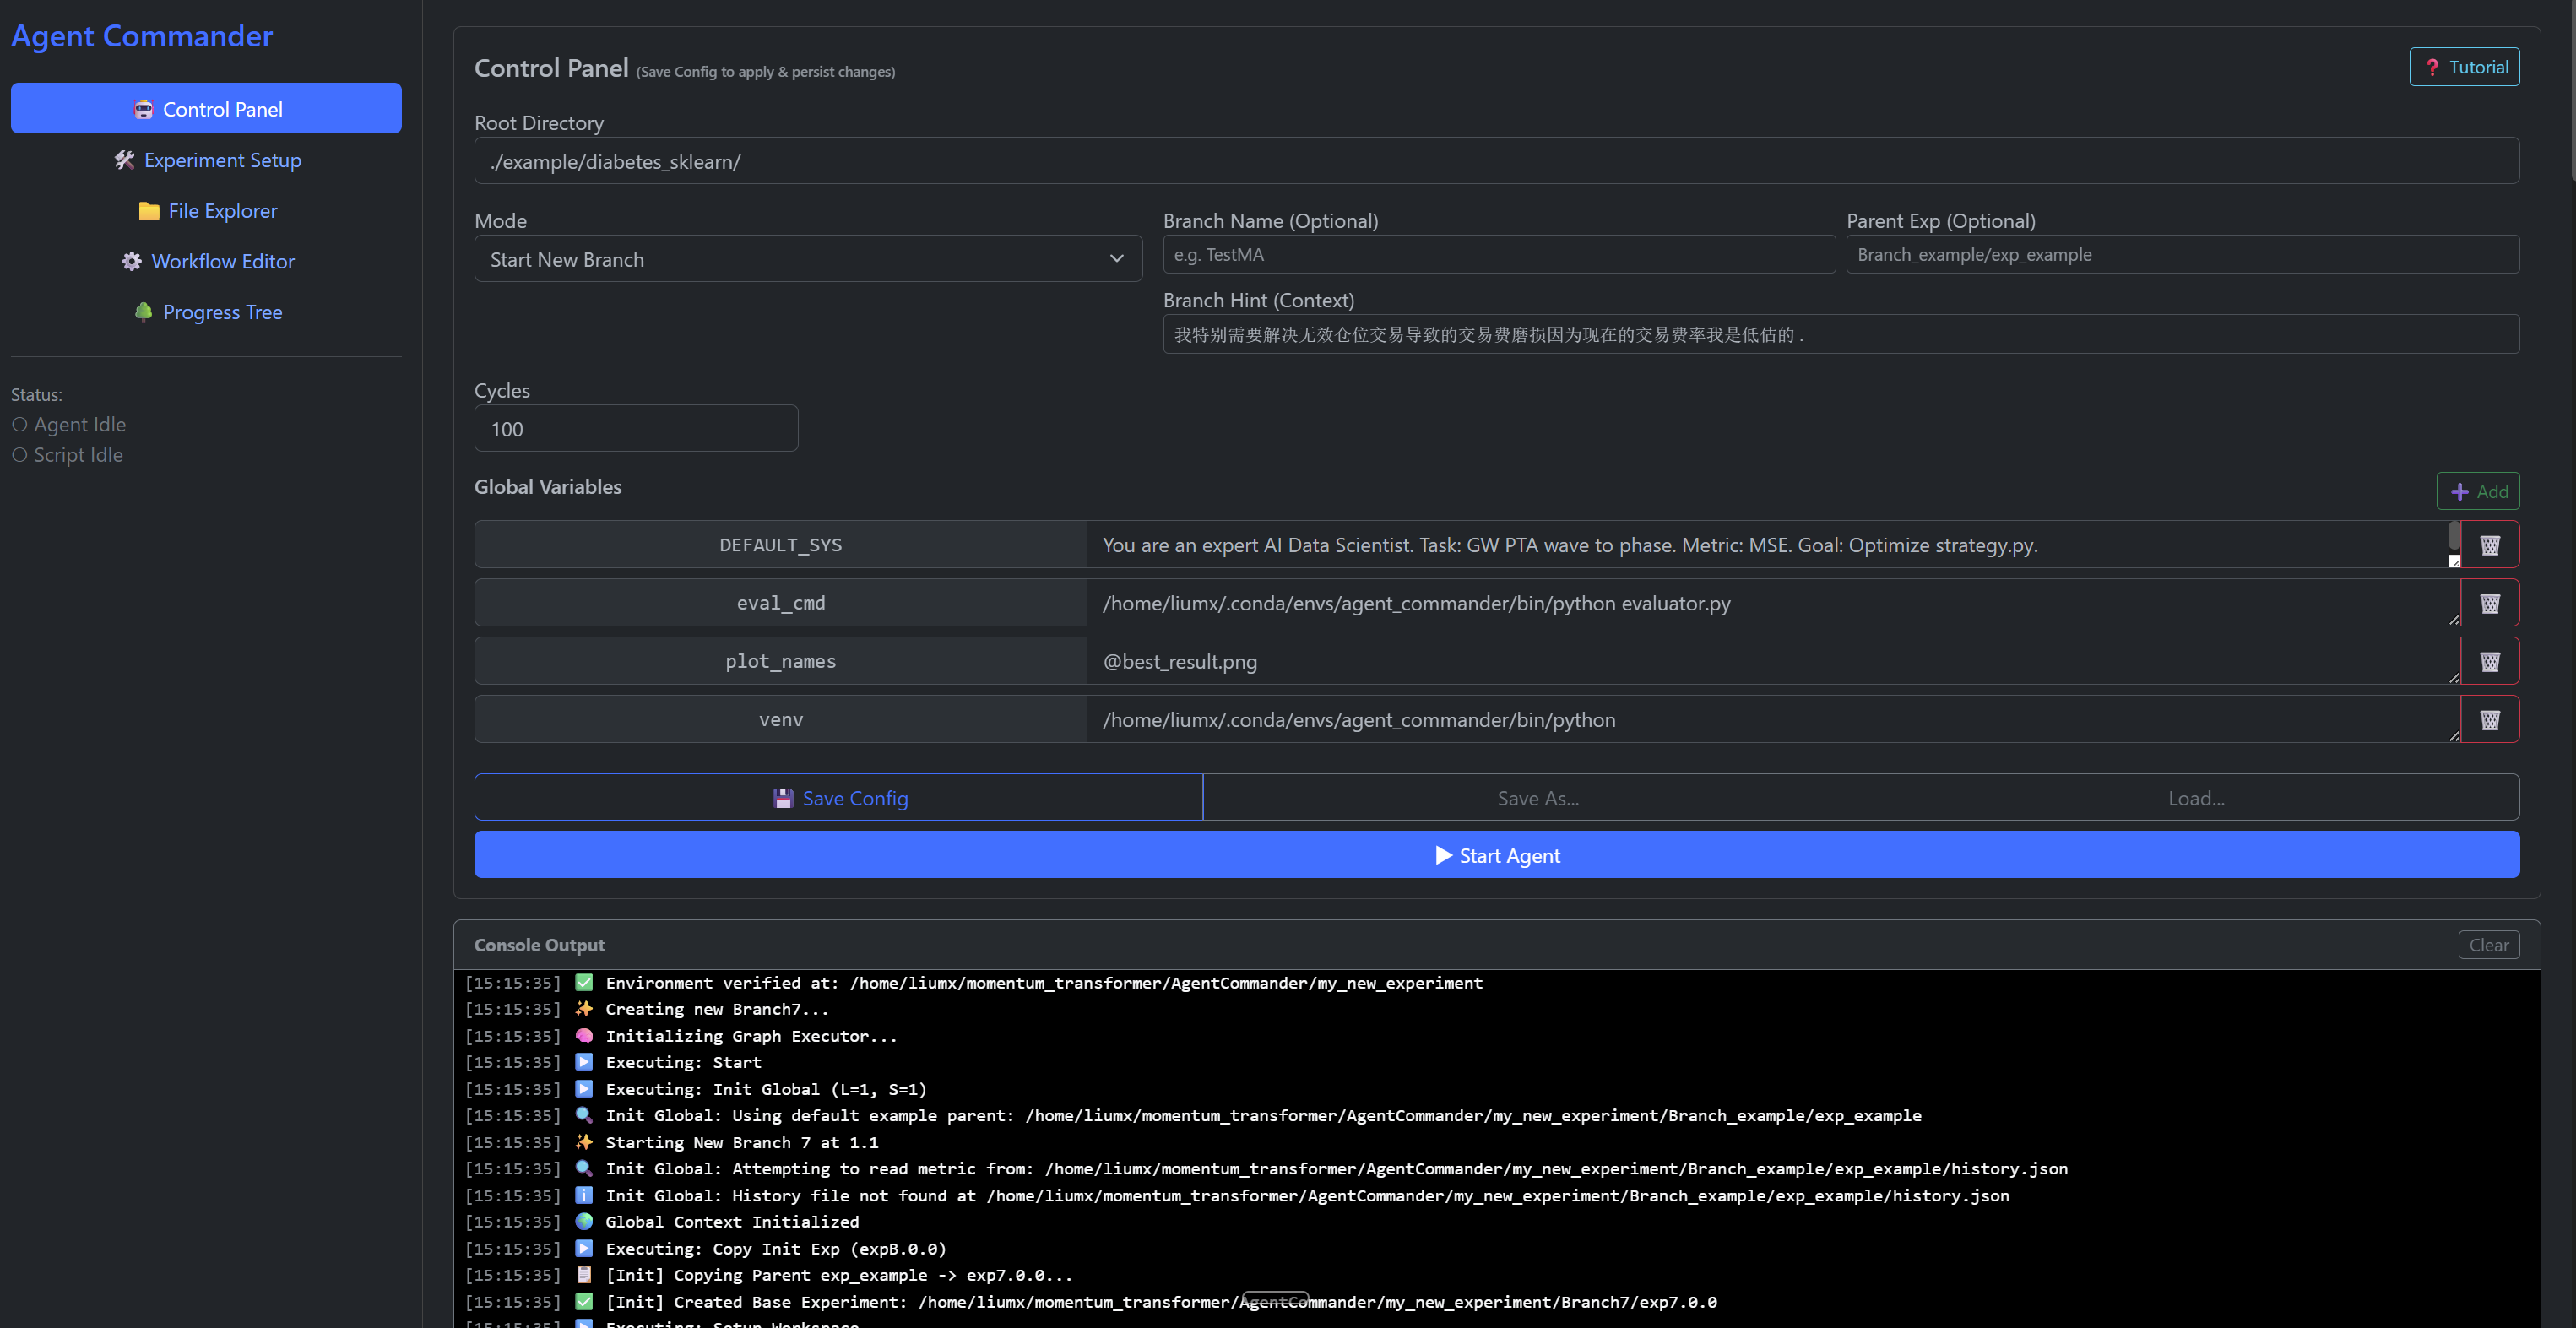Remove plot_names variable via trash icon
Image resolution: width=2576 pixels, height=1328 pixels.
(x=2489, y=661)
